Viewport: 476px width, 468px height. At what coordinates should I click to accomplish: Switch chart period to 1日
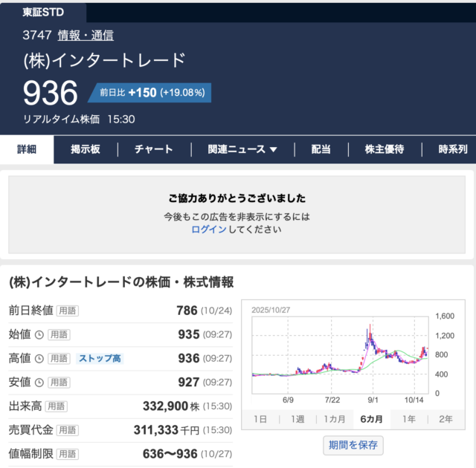coord(260,419)
